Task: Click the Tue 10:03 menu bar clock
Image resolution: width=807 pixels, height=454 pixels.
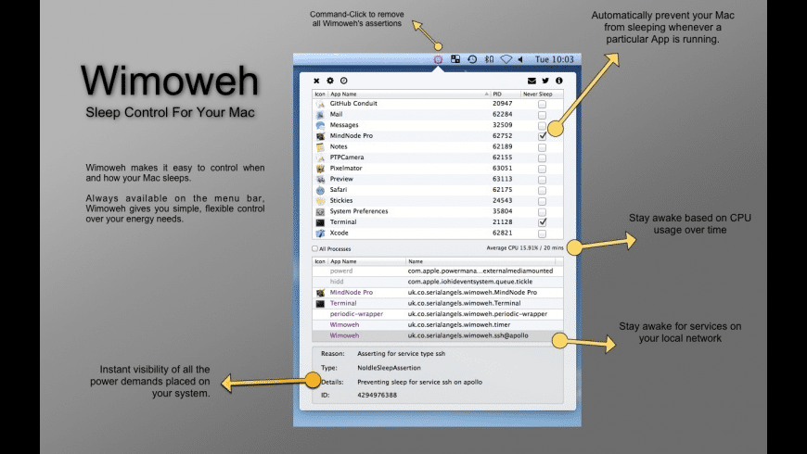Action: tap(555, 59)
